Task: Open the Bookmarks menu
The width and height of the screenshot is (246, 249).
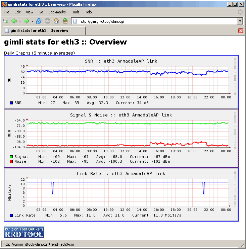Action: (x=57, y=12)
